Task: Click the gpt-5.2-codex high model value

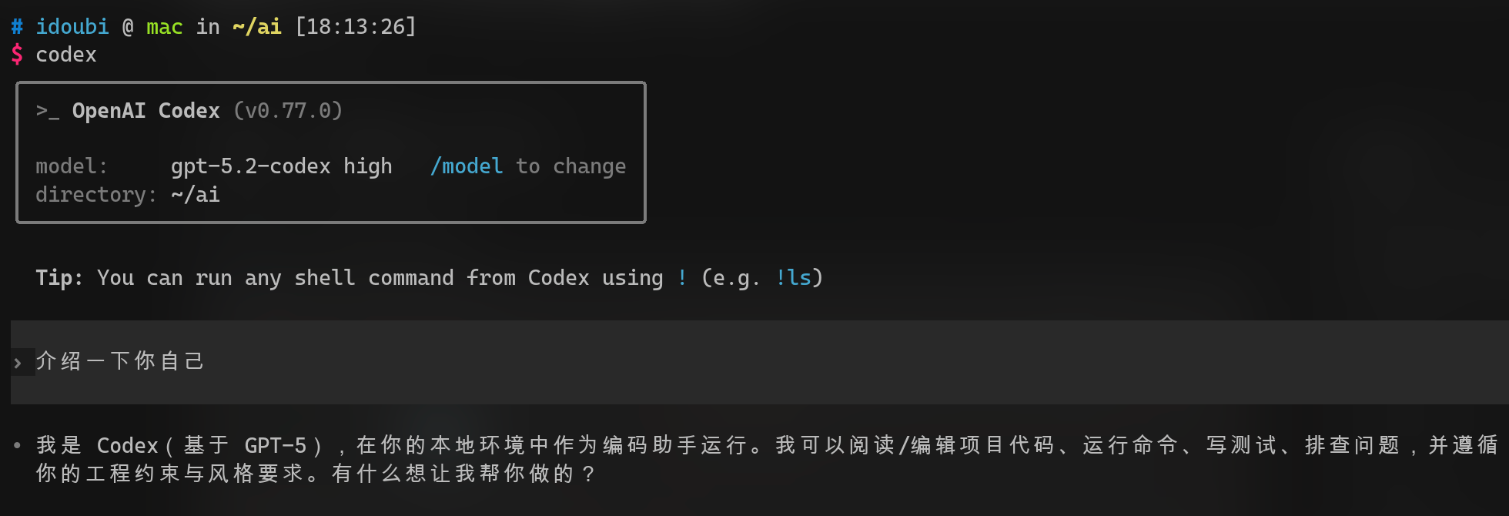Action: (x=281, y=166)
